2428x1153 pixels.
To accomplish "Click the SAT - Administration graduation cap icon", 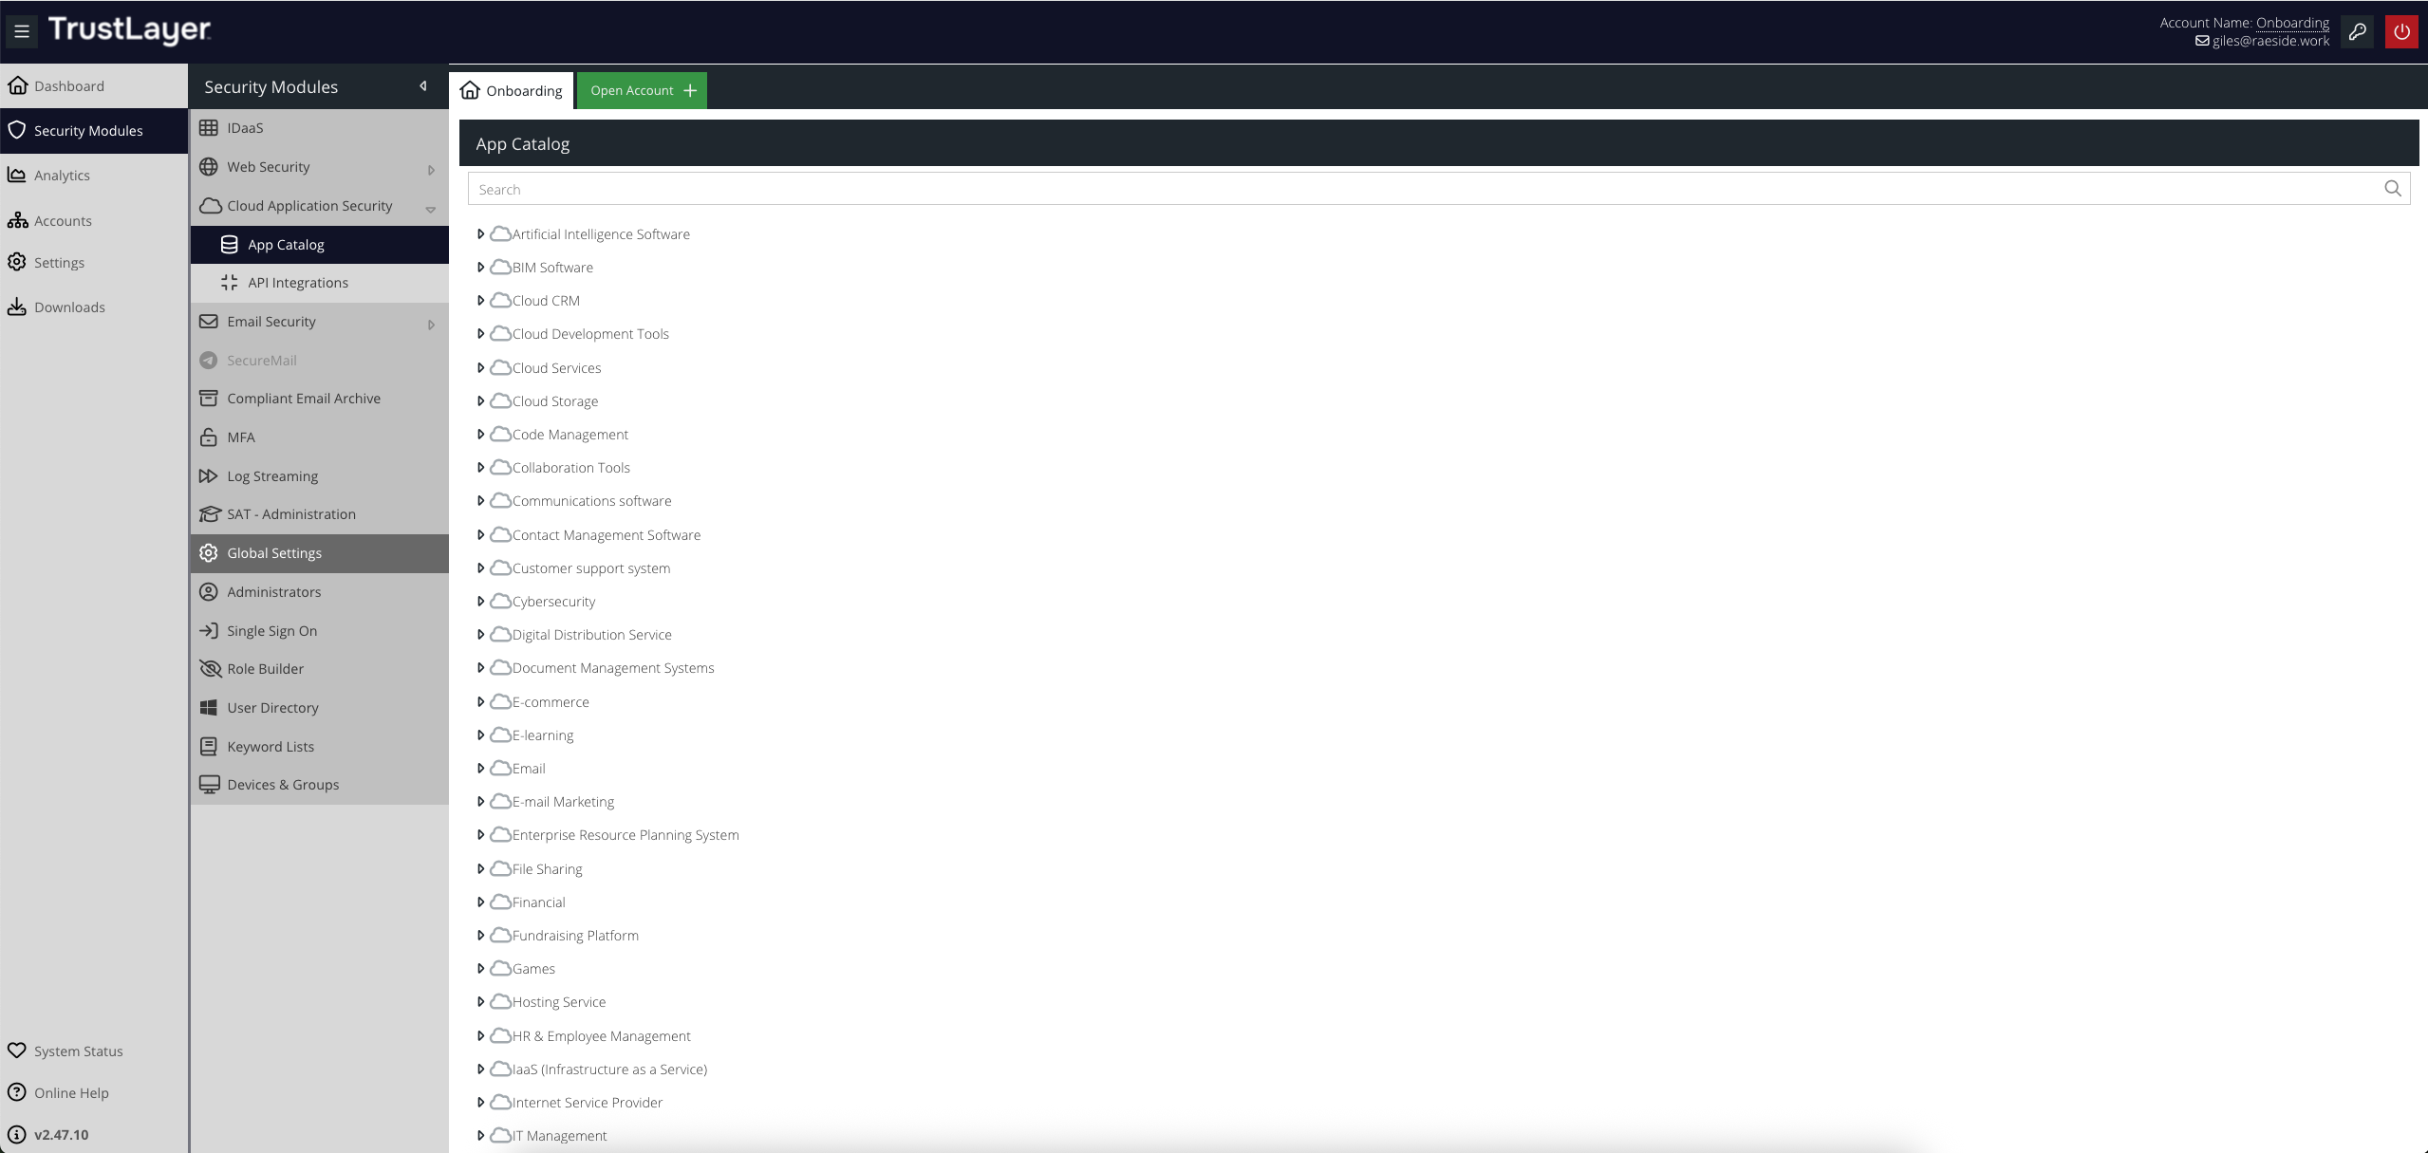I will coord(209,514).
